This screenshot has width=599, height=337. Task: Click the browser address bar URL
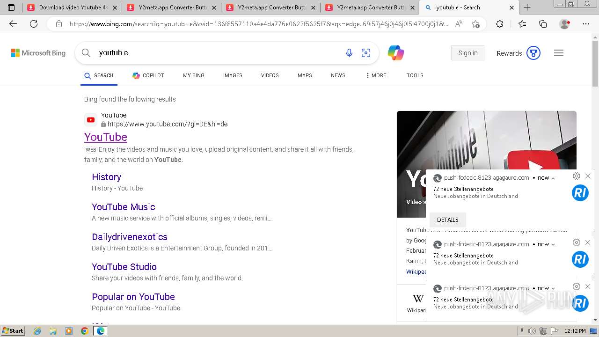click(x=258, y=24)
